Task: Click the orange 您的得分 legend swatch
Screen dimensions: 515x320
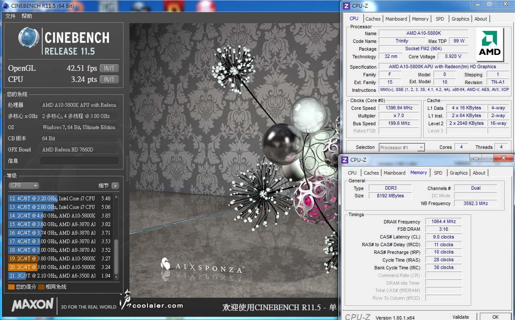Action: [x=11, y=287]
